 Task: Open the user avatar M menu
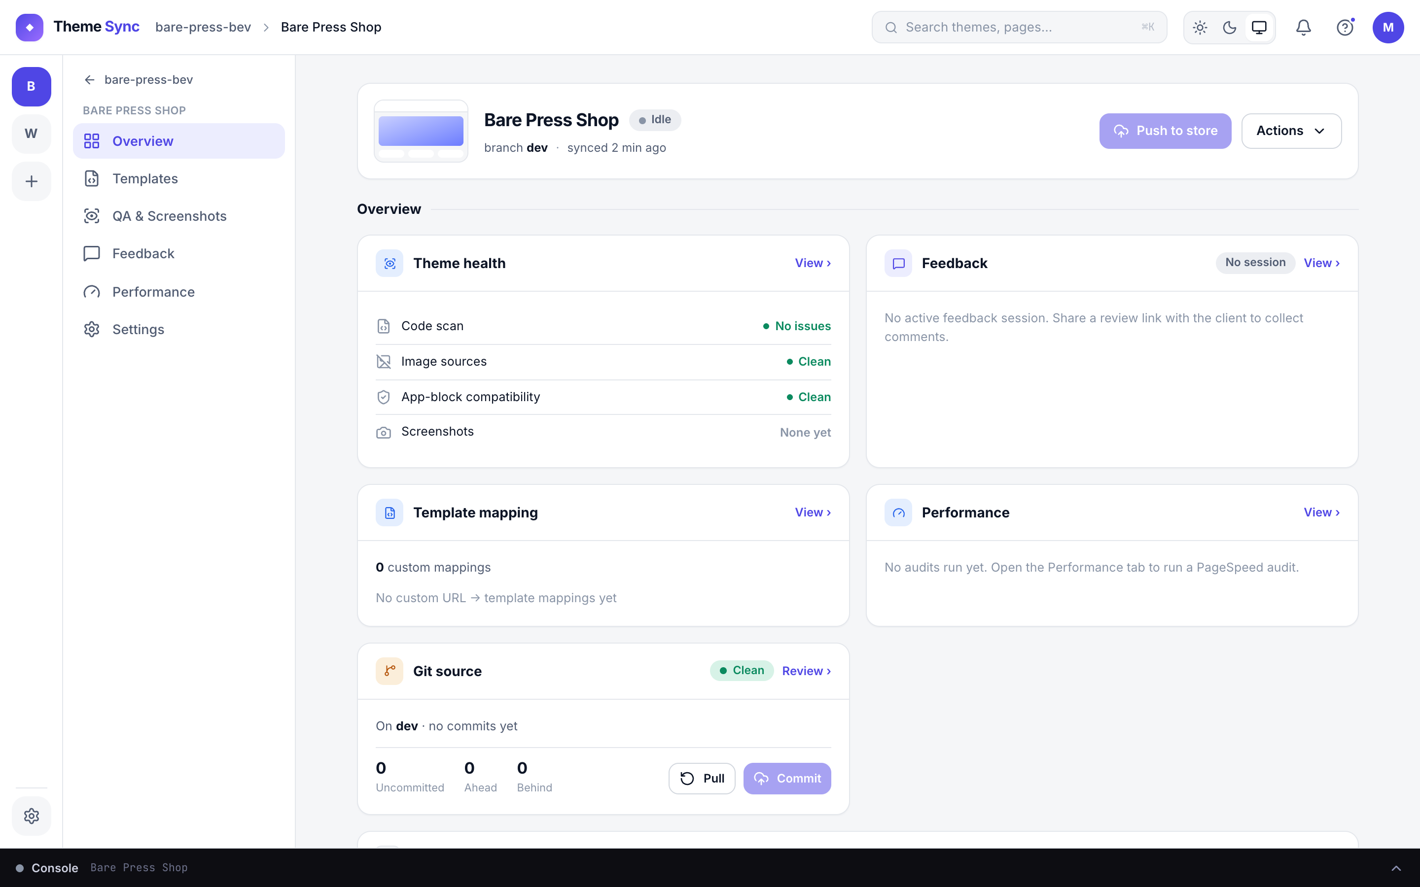(1388, 27)
